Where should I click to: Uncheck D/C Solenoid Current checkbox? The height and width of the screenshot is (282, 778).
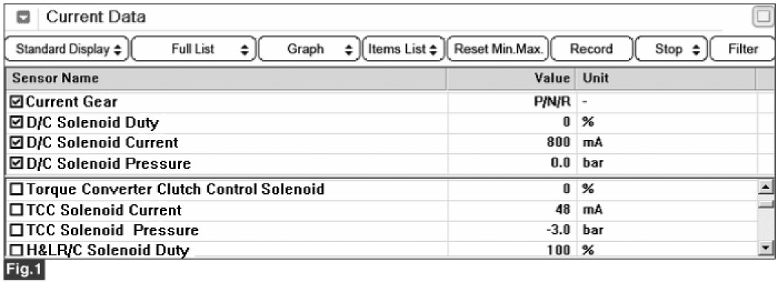click(17, 143)
